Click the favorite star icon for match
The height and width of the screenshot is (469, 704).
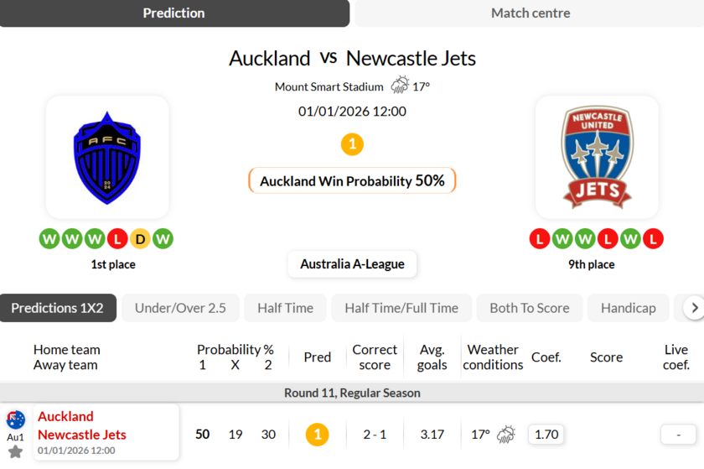(x=15, y=452)
